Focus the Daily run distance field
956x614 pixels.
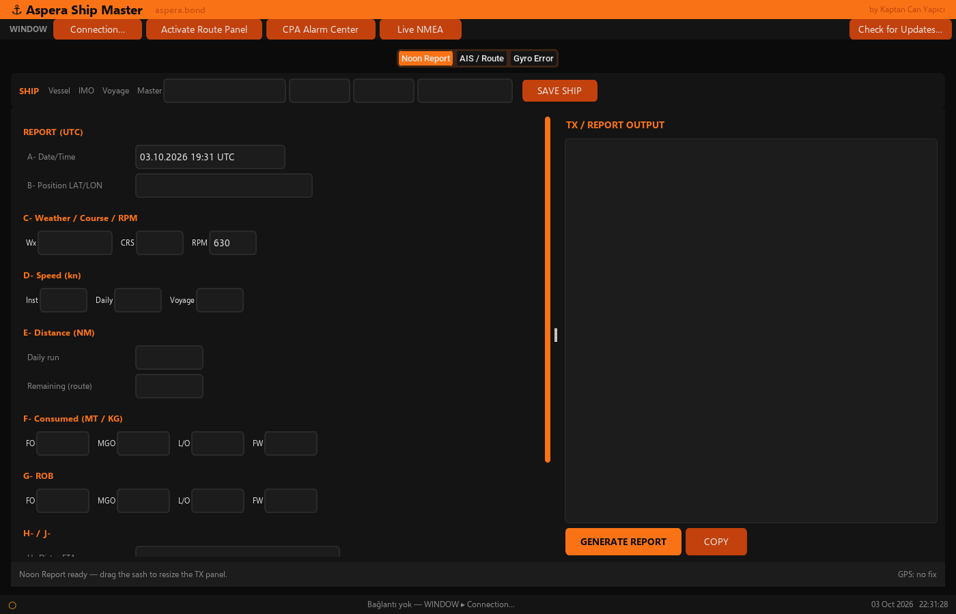pos(169,357)
